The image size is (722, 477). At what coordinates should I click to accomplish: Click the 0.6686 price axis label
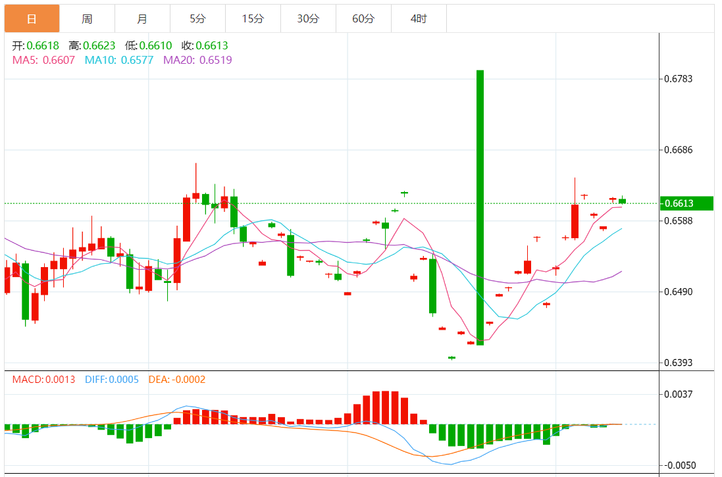pyautogui.click(x=678, y=149)
